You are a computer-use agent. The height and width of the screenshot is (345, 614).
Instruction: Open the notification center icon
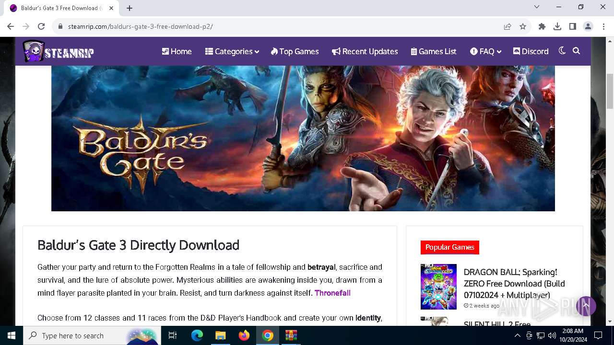[598, 335]
